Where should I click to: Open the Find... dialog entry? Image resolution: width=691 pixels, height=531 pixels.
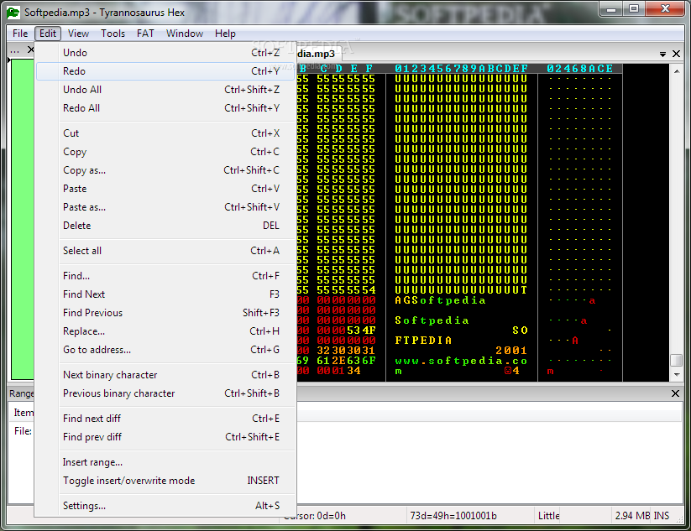point(165,276)
